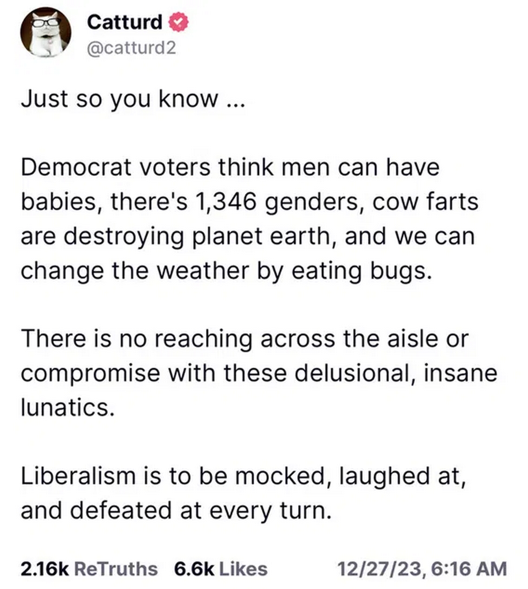Click the red verified badge icon
Viewport: 528px width, 589px height.
pos(178,22)
